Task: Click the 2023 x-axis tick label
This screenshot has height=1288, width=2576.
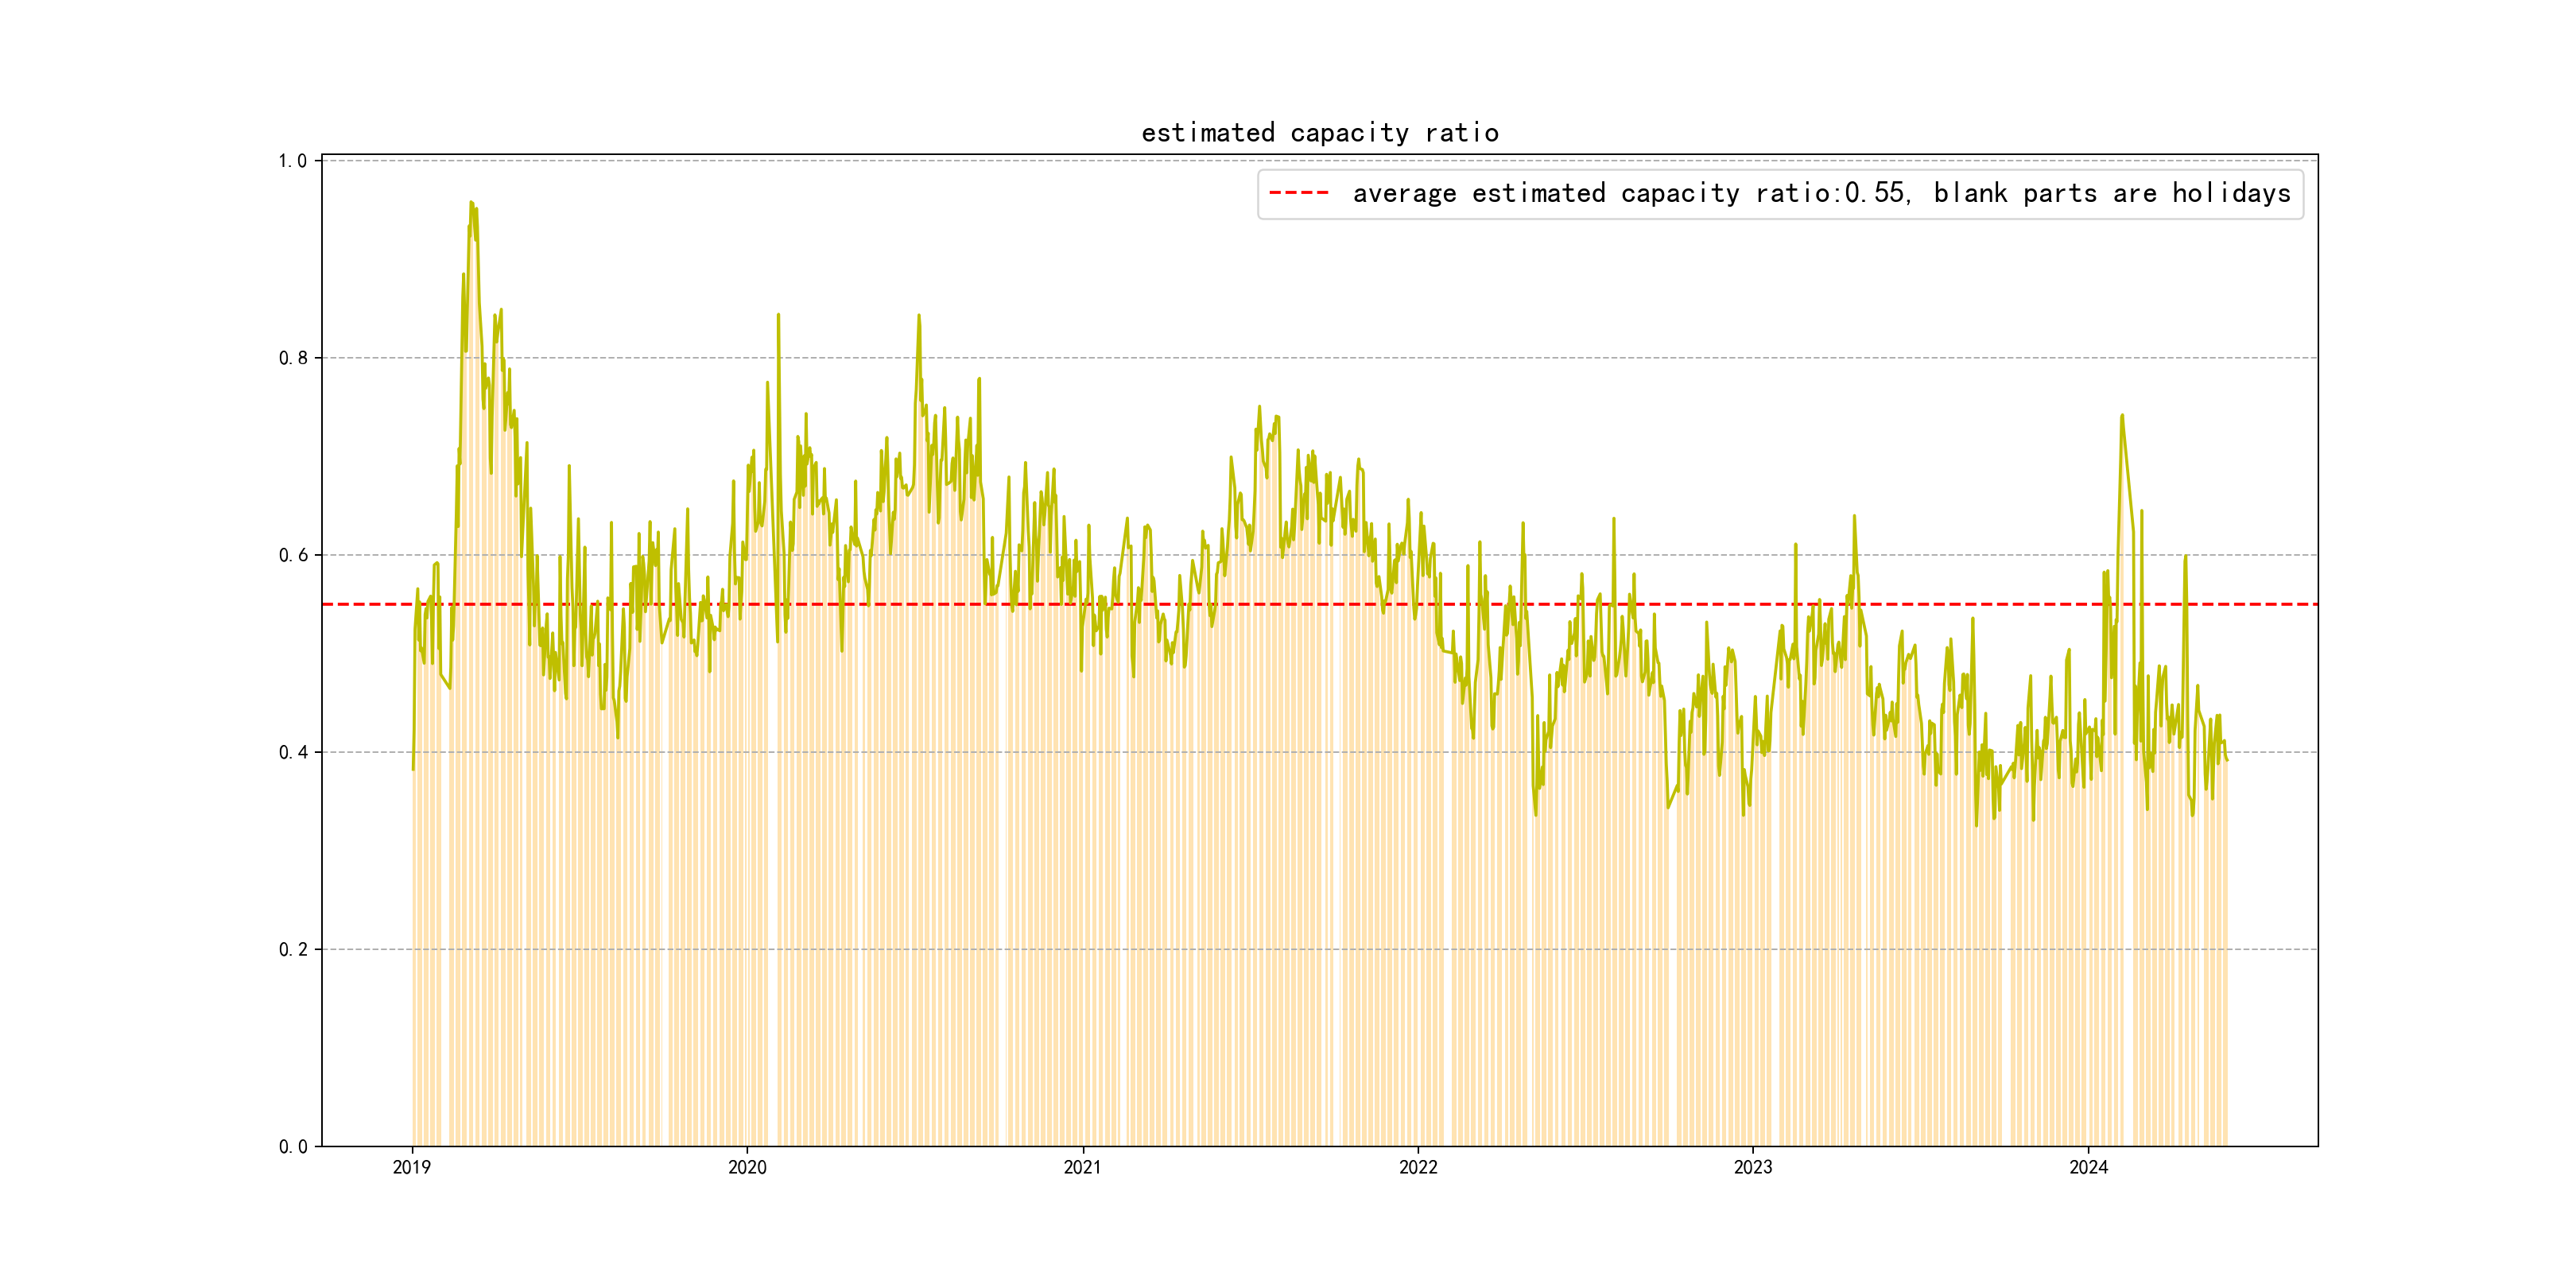Action: pyautogui.click(x=1752, y=1167)
